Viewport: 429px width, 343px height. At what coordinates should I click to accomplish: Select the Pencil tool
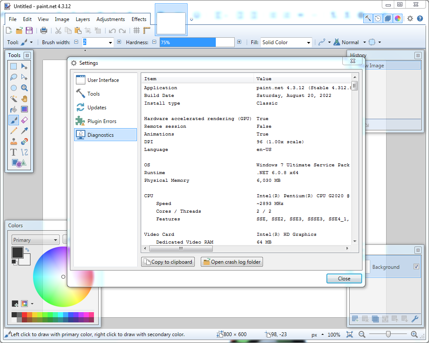coord(13,131)
